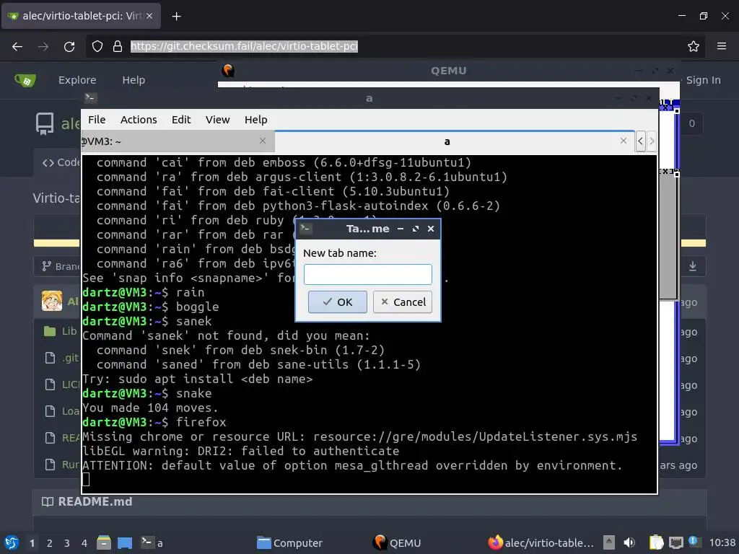Click the Lubuntu start menu icon
739x554 pixels.
click(12, 542)
